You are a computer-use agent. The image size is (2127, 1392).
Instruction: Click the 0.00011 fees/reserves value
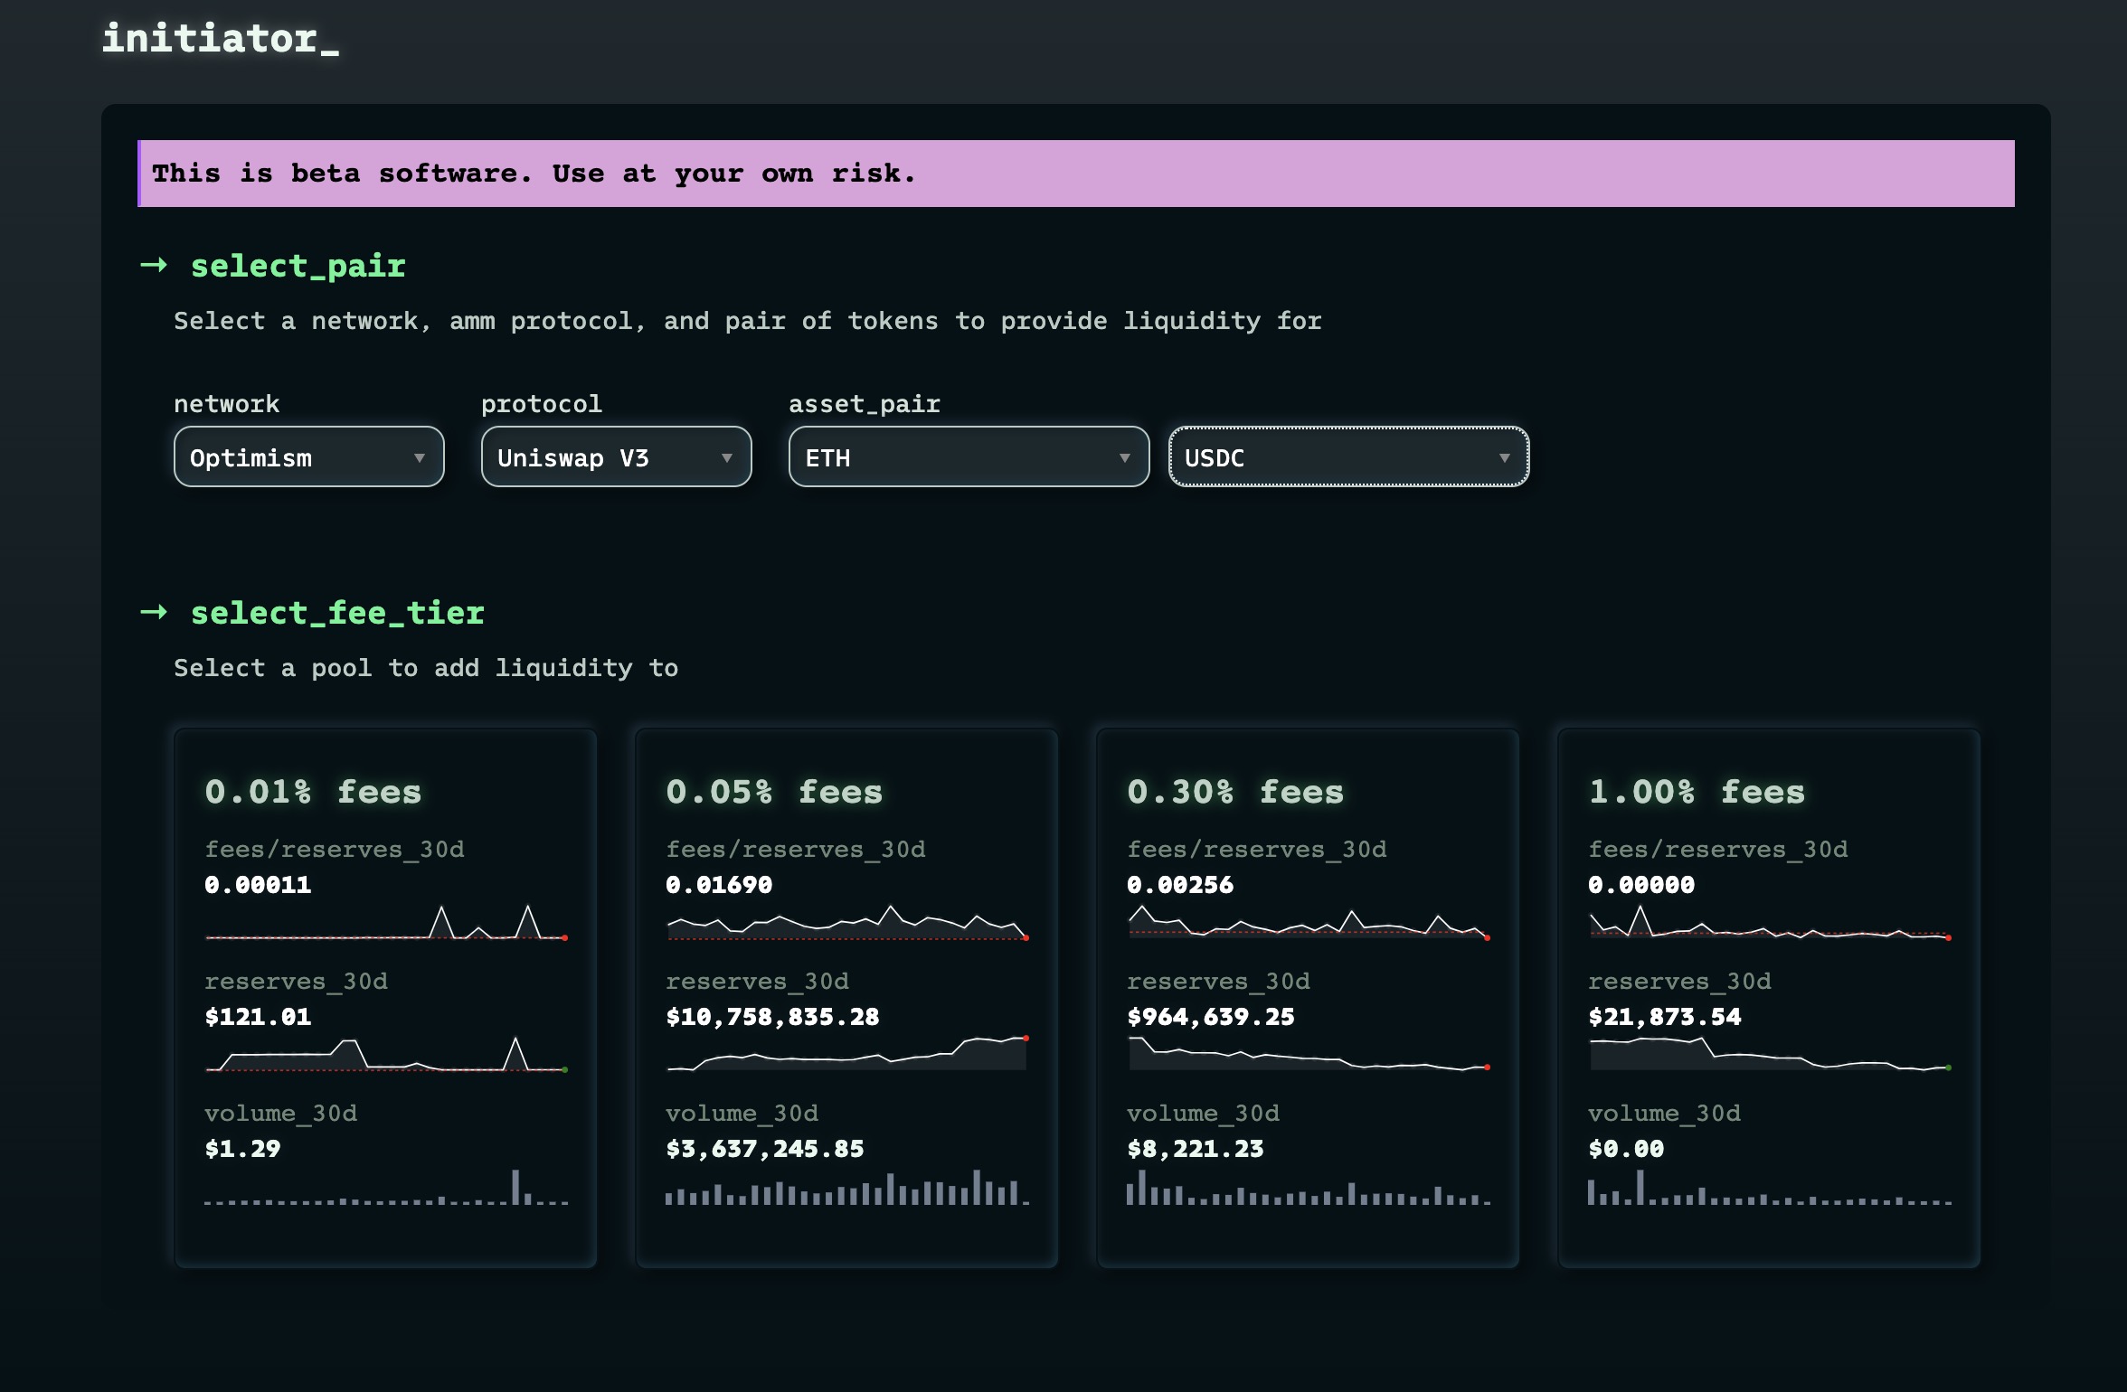point(258,885)
